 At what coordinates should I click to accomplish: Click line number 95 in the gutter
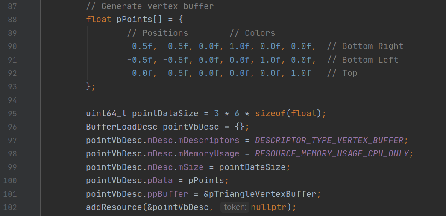click(x=12, y=114)
